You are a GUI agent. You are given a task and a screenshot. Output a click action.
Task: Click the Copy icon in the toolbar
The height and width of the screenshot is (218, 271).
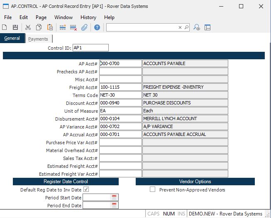point(39,27)
